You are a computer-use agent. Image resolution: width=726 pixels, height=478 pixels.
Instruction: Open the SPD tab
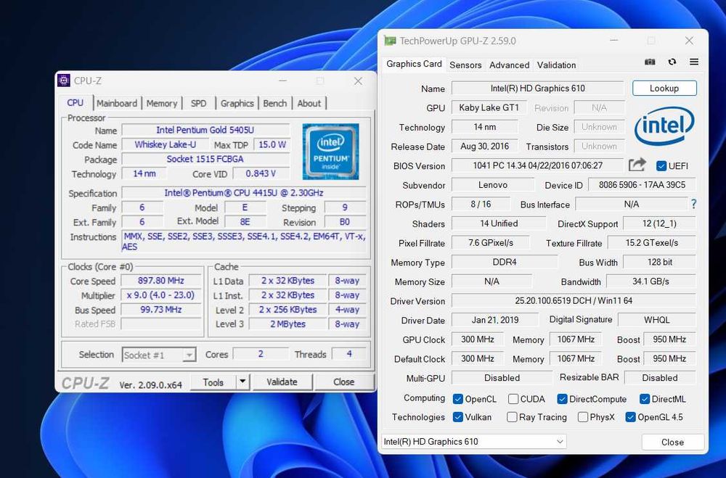[199, 103]
